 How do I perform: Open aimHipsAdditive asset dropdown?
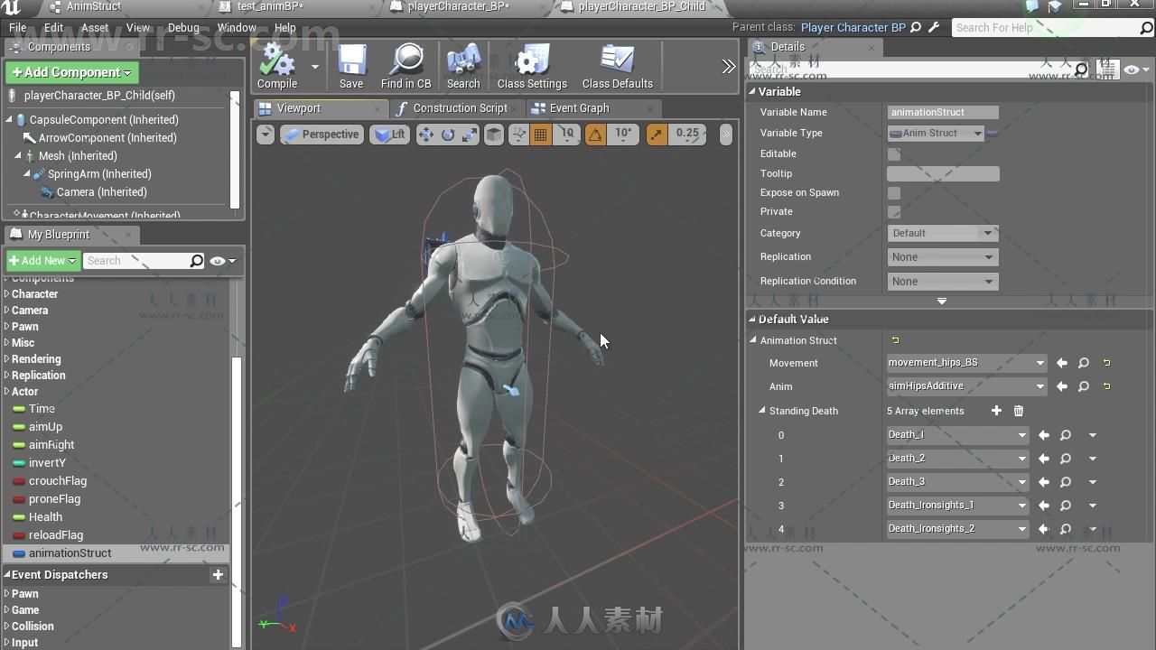point(966,386)
